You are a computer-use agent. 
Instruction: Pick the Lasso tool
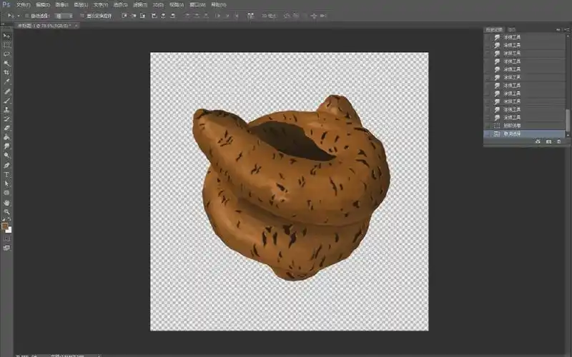[7, 54]
